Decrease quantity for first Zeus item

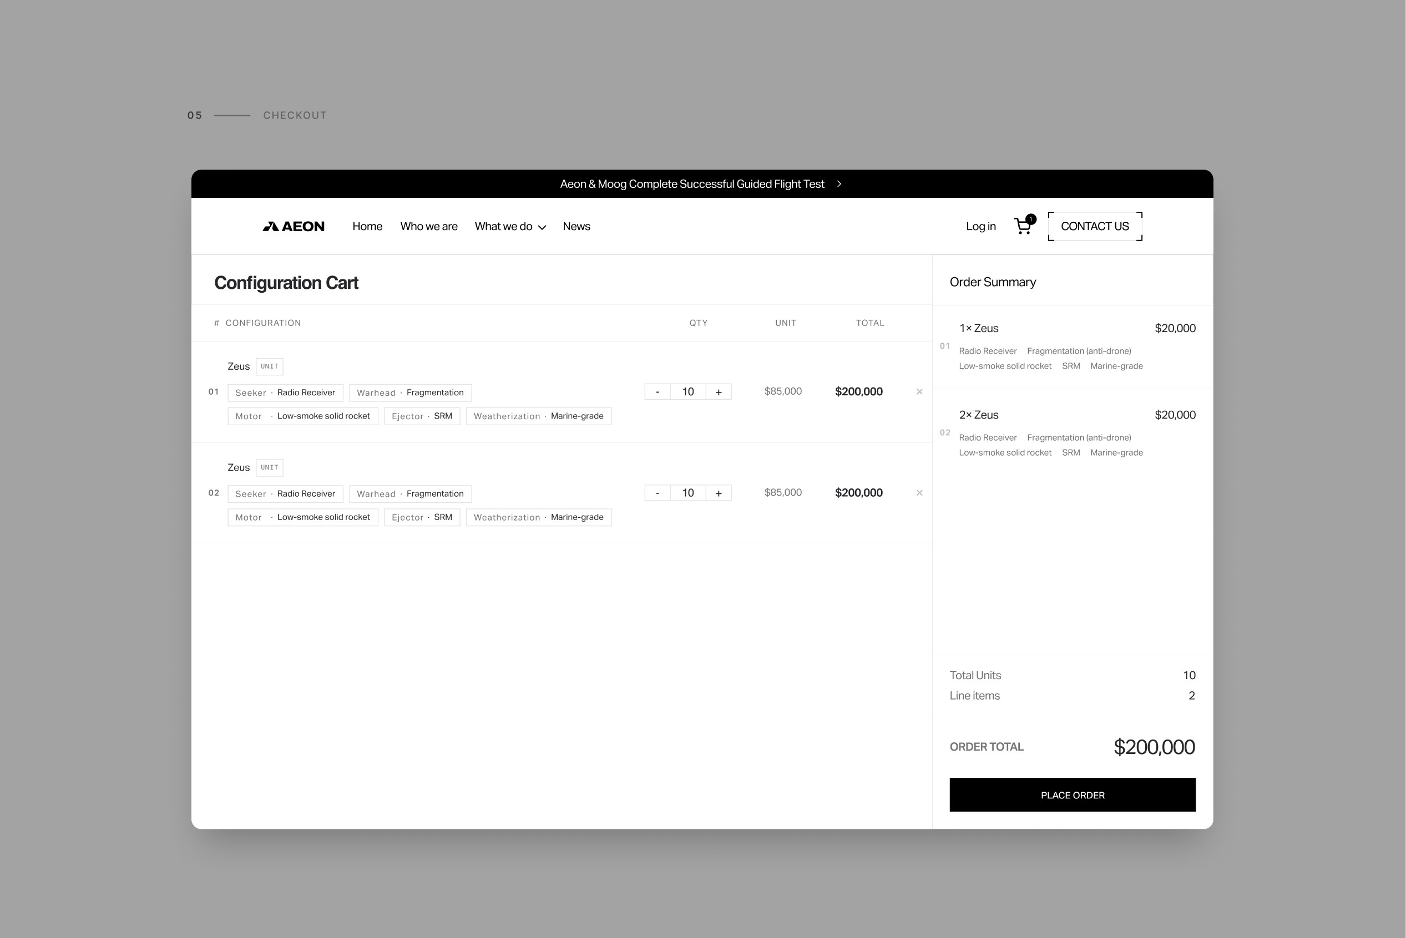click(657, 392)
